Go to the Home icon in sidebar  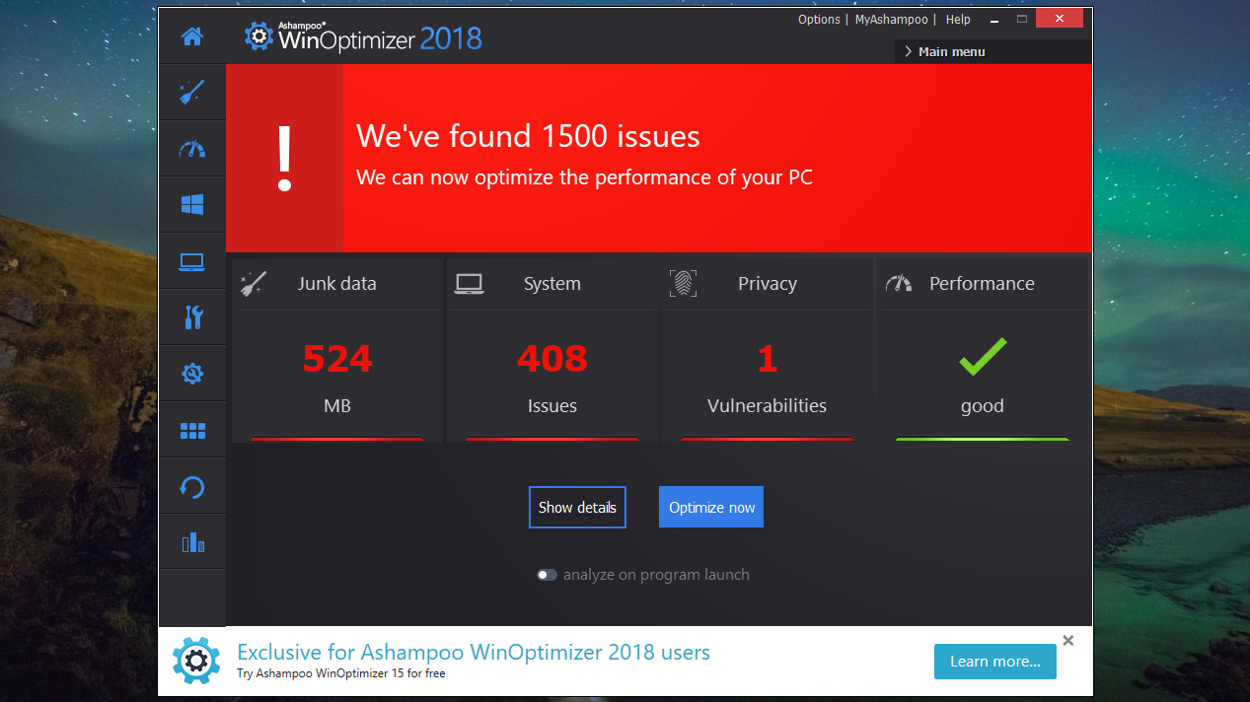click(x=192, y=37)
